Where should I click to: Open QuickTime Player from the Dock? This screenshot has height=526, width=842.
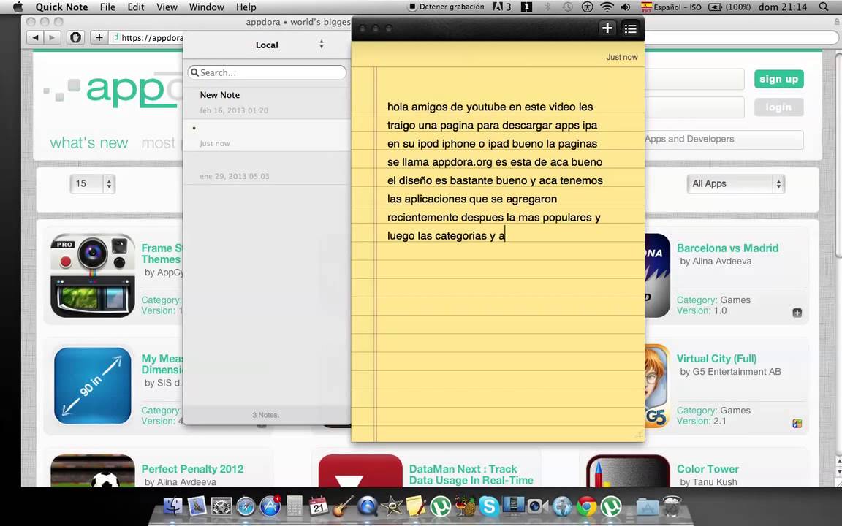368,506
